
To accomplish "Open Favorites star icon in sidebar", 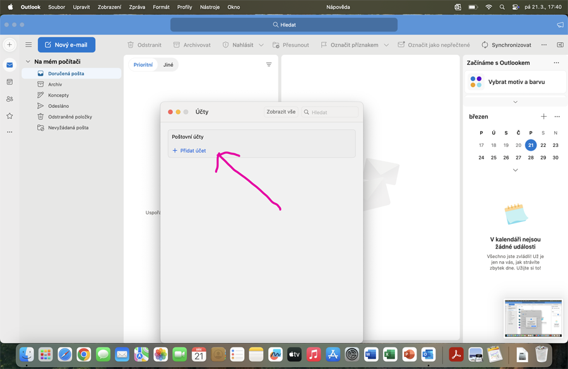I will (9, 116).
